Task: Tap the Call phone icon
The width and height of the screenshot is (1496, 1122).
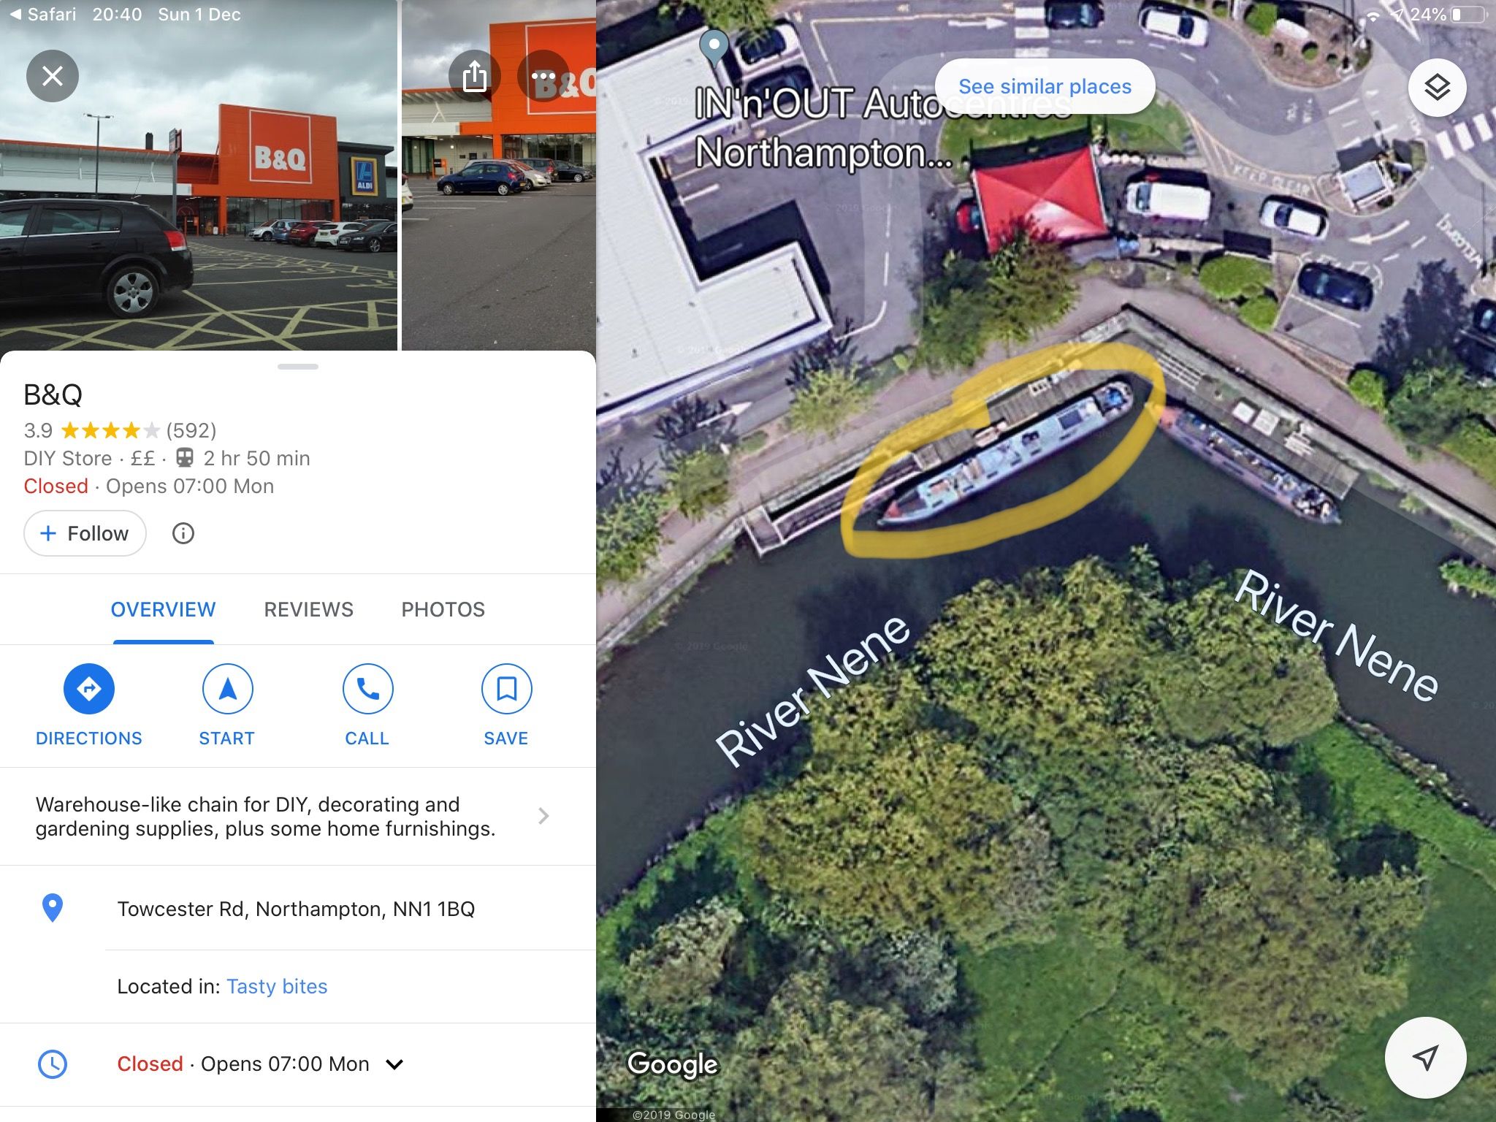Action: (x=367, y=689)
